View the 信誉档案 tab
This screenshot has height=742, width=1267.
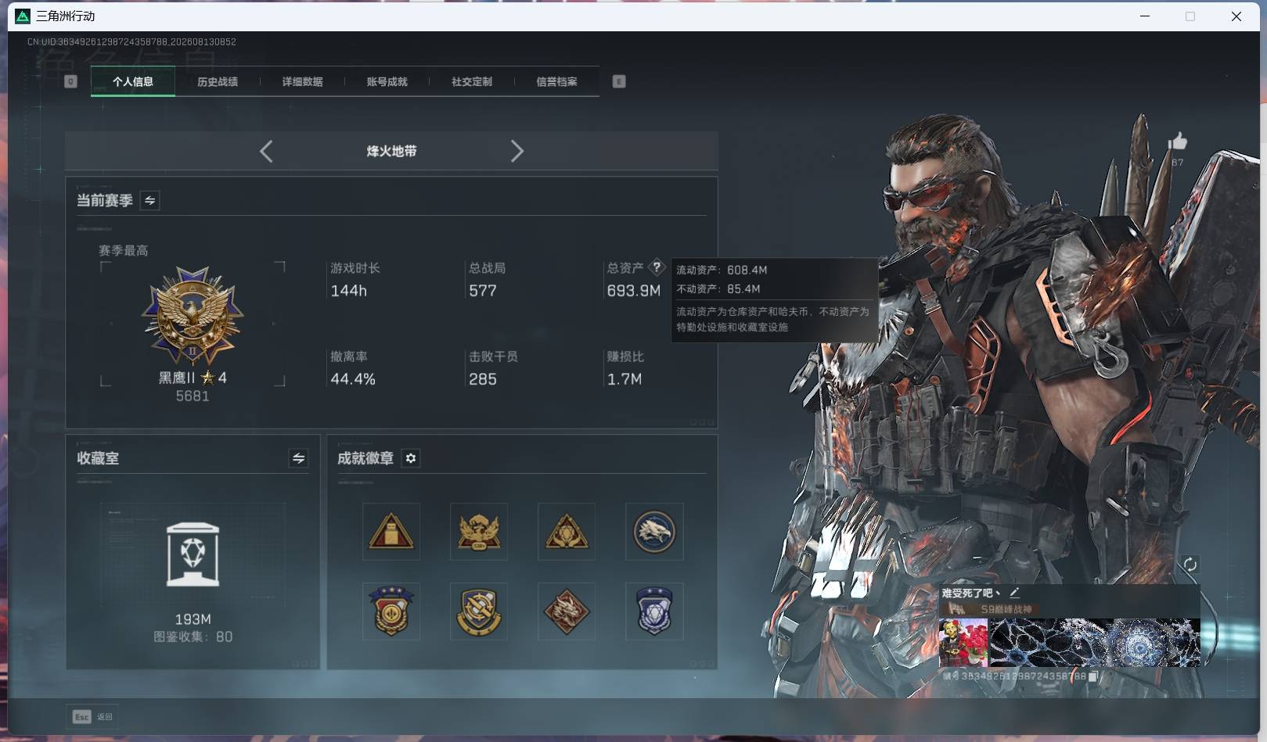point(556,81)
